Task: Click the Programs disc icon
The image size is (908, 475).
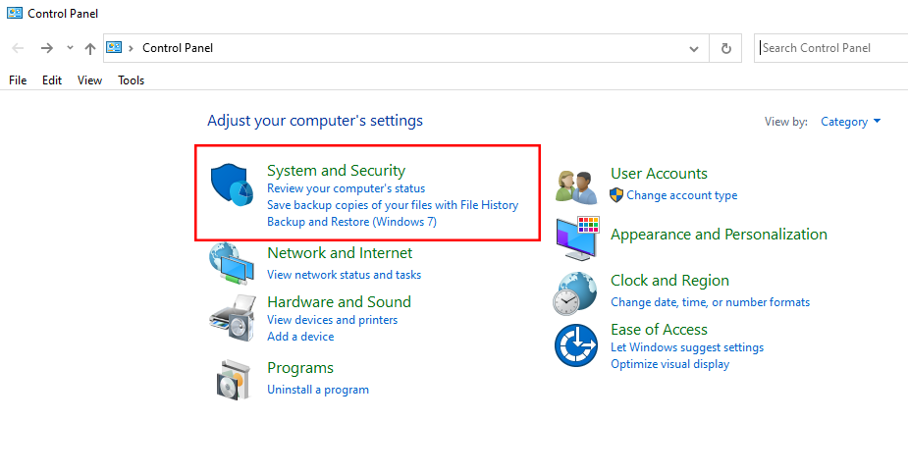Action: point(233,379)
